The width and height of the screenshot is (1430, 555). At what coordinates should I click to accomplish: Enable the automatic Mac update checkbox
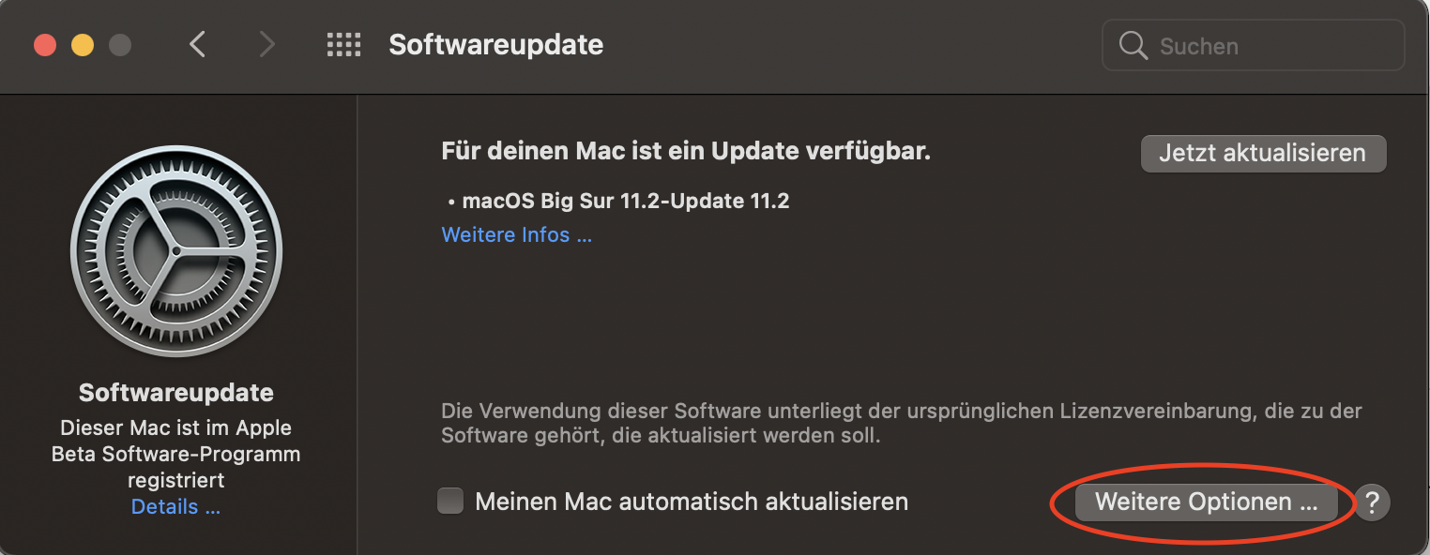click(450, 502)
